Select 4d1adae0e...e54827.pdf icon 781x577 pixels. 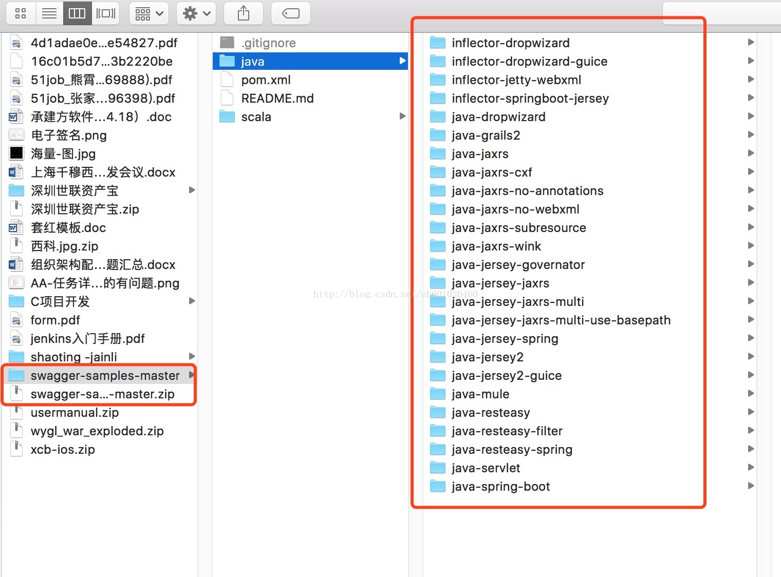(16, 43)
